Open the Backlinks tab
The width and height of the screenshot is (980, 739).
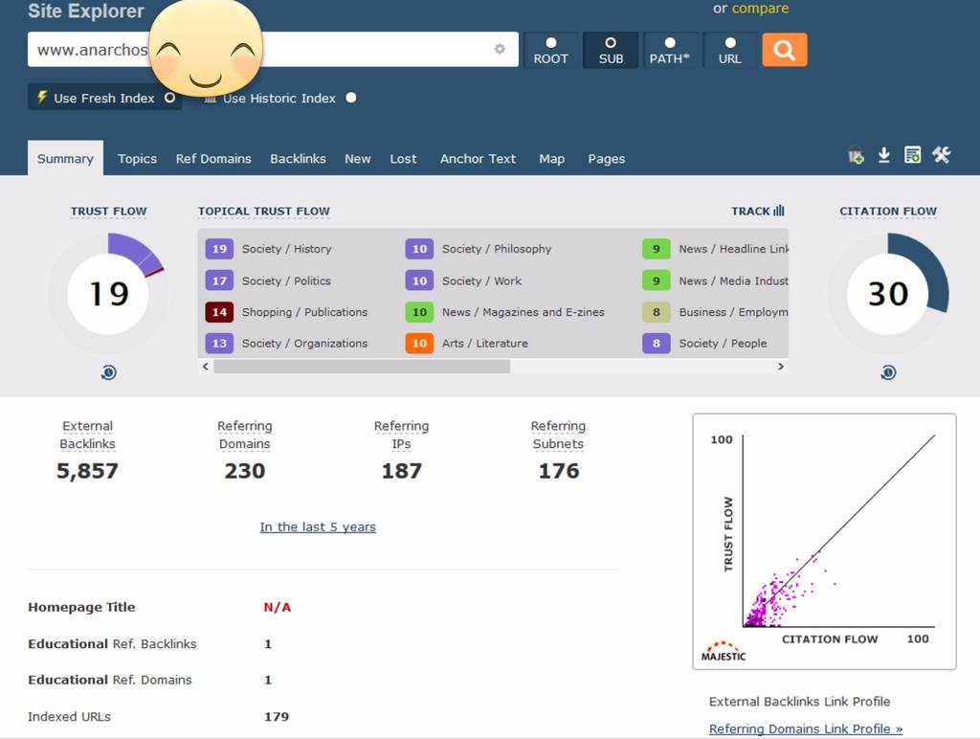pos(299,158)
